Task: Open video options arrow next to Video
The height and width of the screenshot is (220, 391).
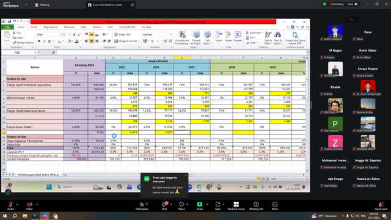Action: point(37,204)
